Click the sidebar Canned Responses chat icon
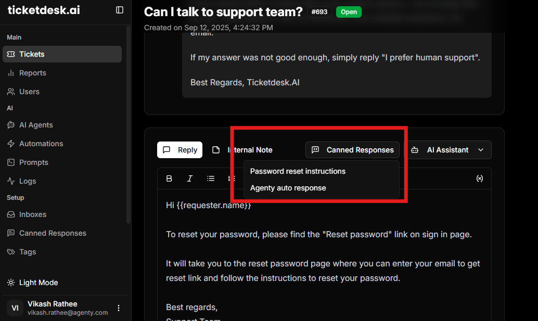 point(11,233)
